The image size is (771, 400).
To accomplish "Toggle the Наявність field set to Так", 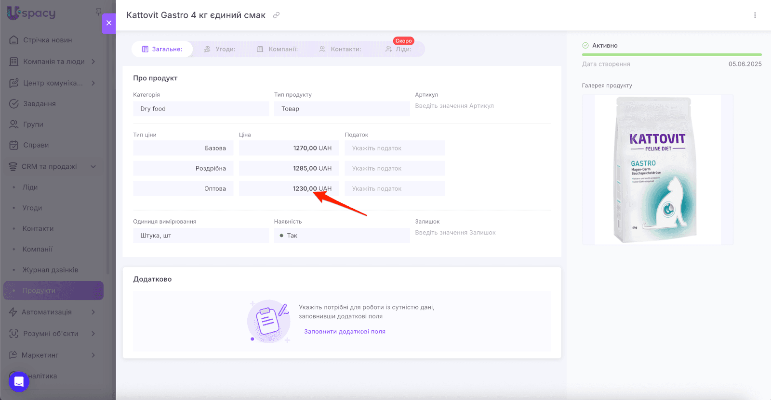I will [342, 236].
